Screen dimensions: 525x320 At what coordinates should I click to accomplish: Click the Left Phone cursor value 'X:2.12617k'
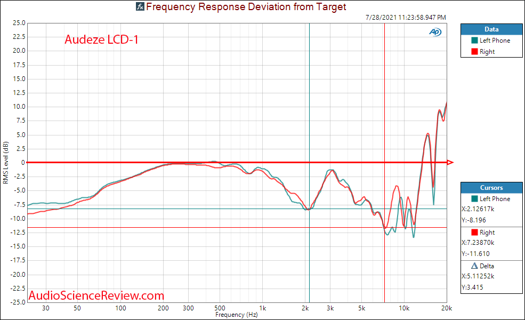point(478,209)
